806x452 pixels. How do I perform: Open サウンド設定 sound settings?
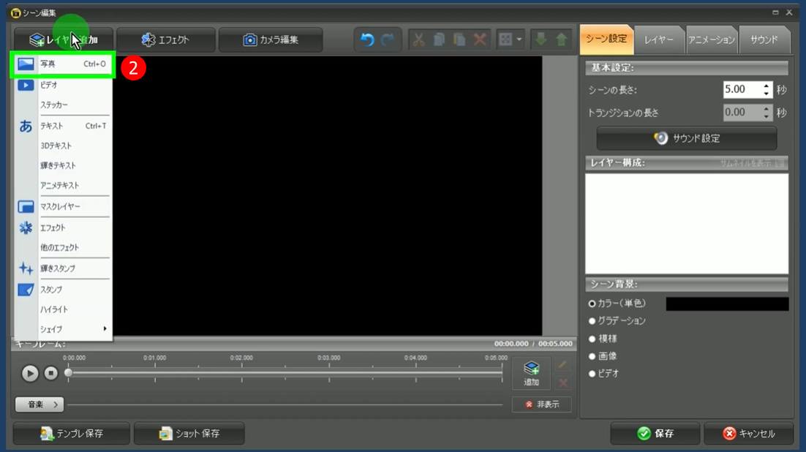click(x=686, y=138)
